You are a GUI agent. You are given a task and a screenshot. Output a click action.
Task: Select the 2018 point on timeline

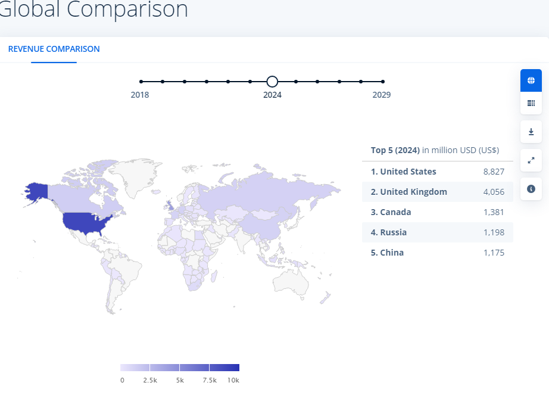pos(141,82)
